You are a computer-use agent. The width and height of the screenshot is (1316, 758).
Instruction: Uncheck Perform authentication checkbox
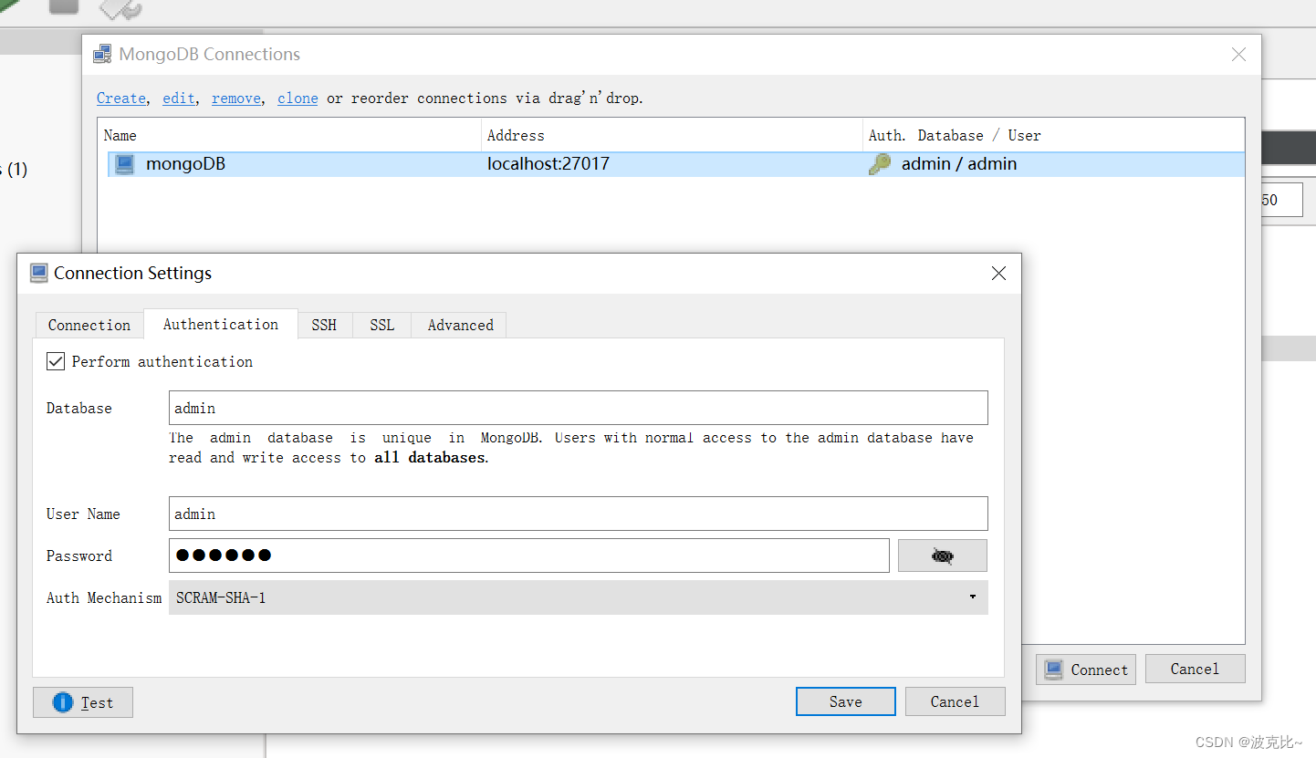tap(56, 361)
